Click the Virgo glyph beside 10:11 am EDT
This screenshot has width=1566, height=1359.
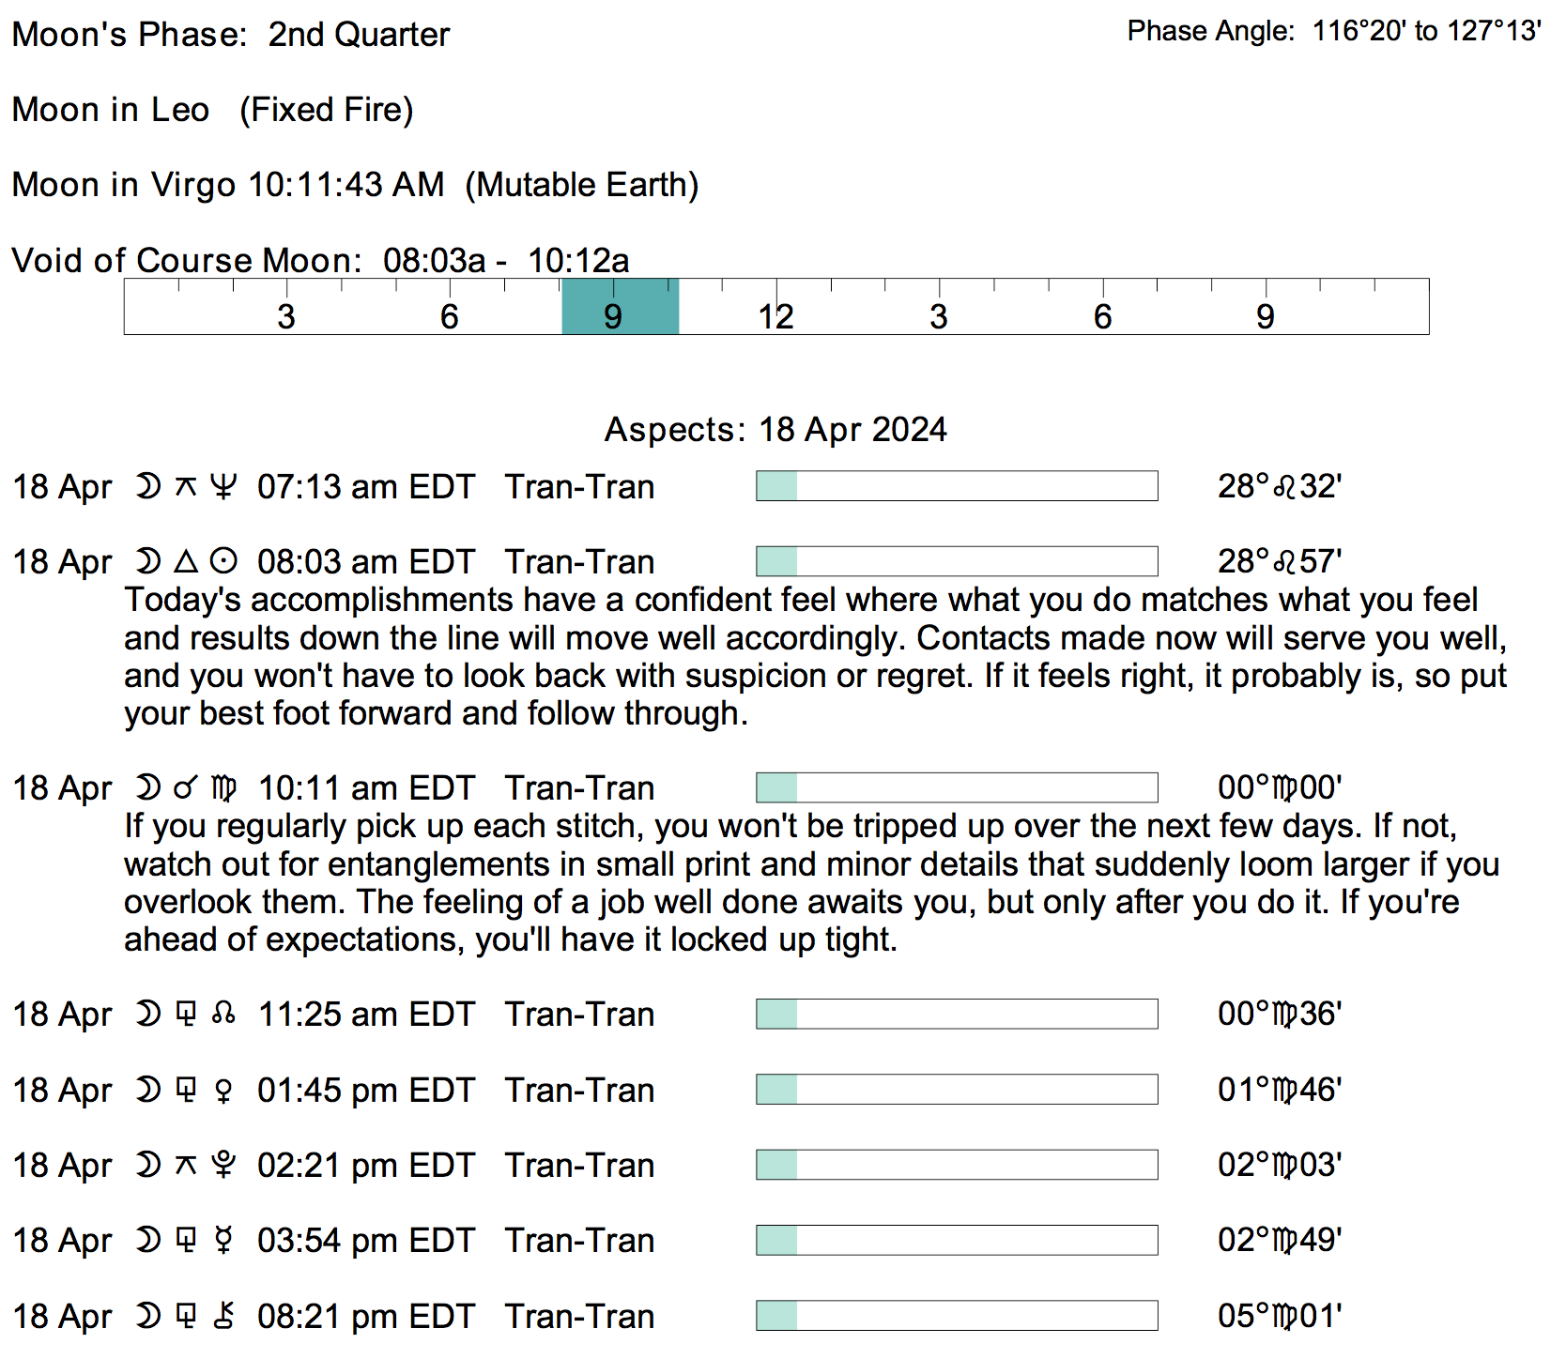[x=223, y=787]
